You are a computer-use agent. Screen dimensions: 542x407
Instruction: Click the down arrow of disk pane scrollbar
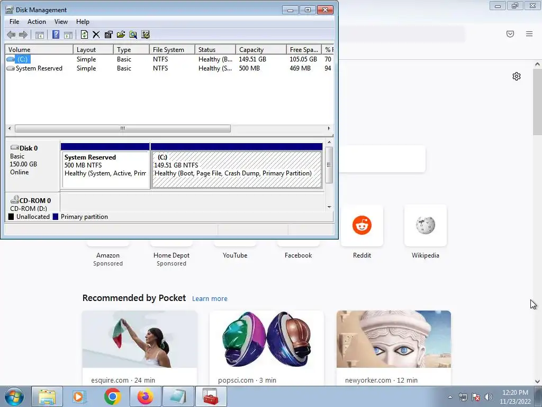tap(329, 207)
